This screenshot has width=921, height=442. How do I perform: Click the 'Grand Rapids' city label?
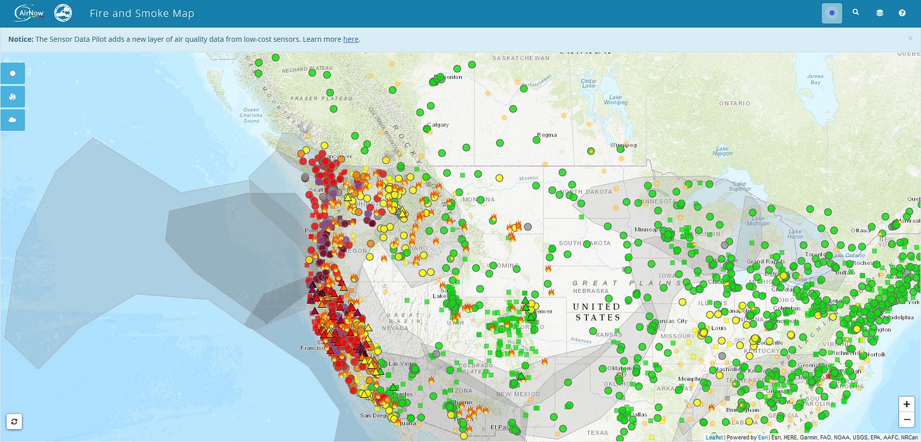pyautogui.click(x=765, y=261)
